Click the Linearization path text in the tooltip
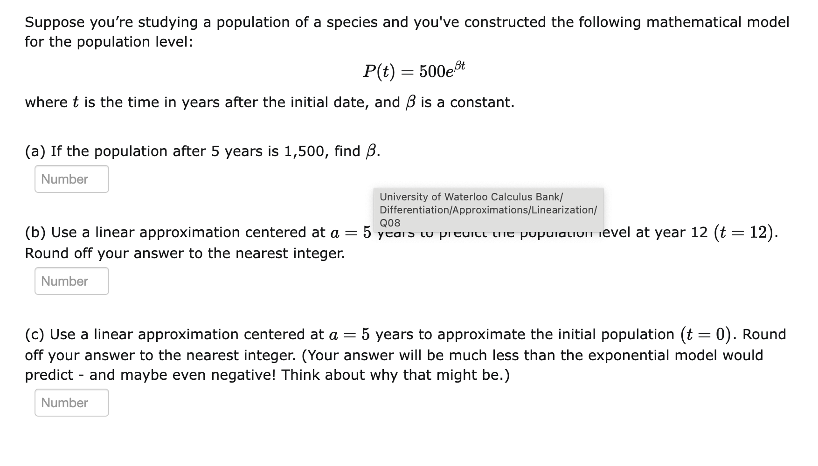This screenshot has height=466, width=818. [558, 210]
